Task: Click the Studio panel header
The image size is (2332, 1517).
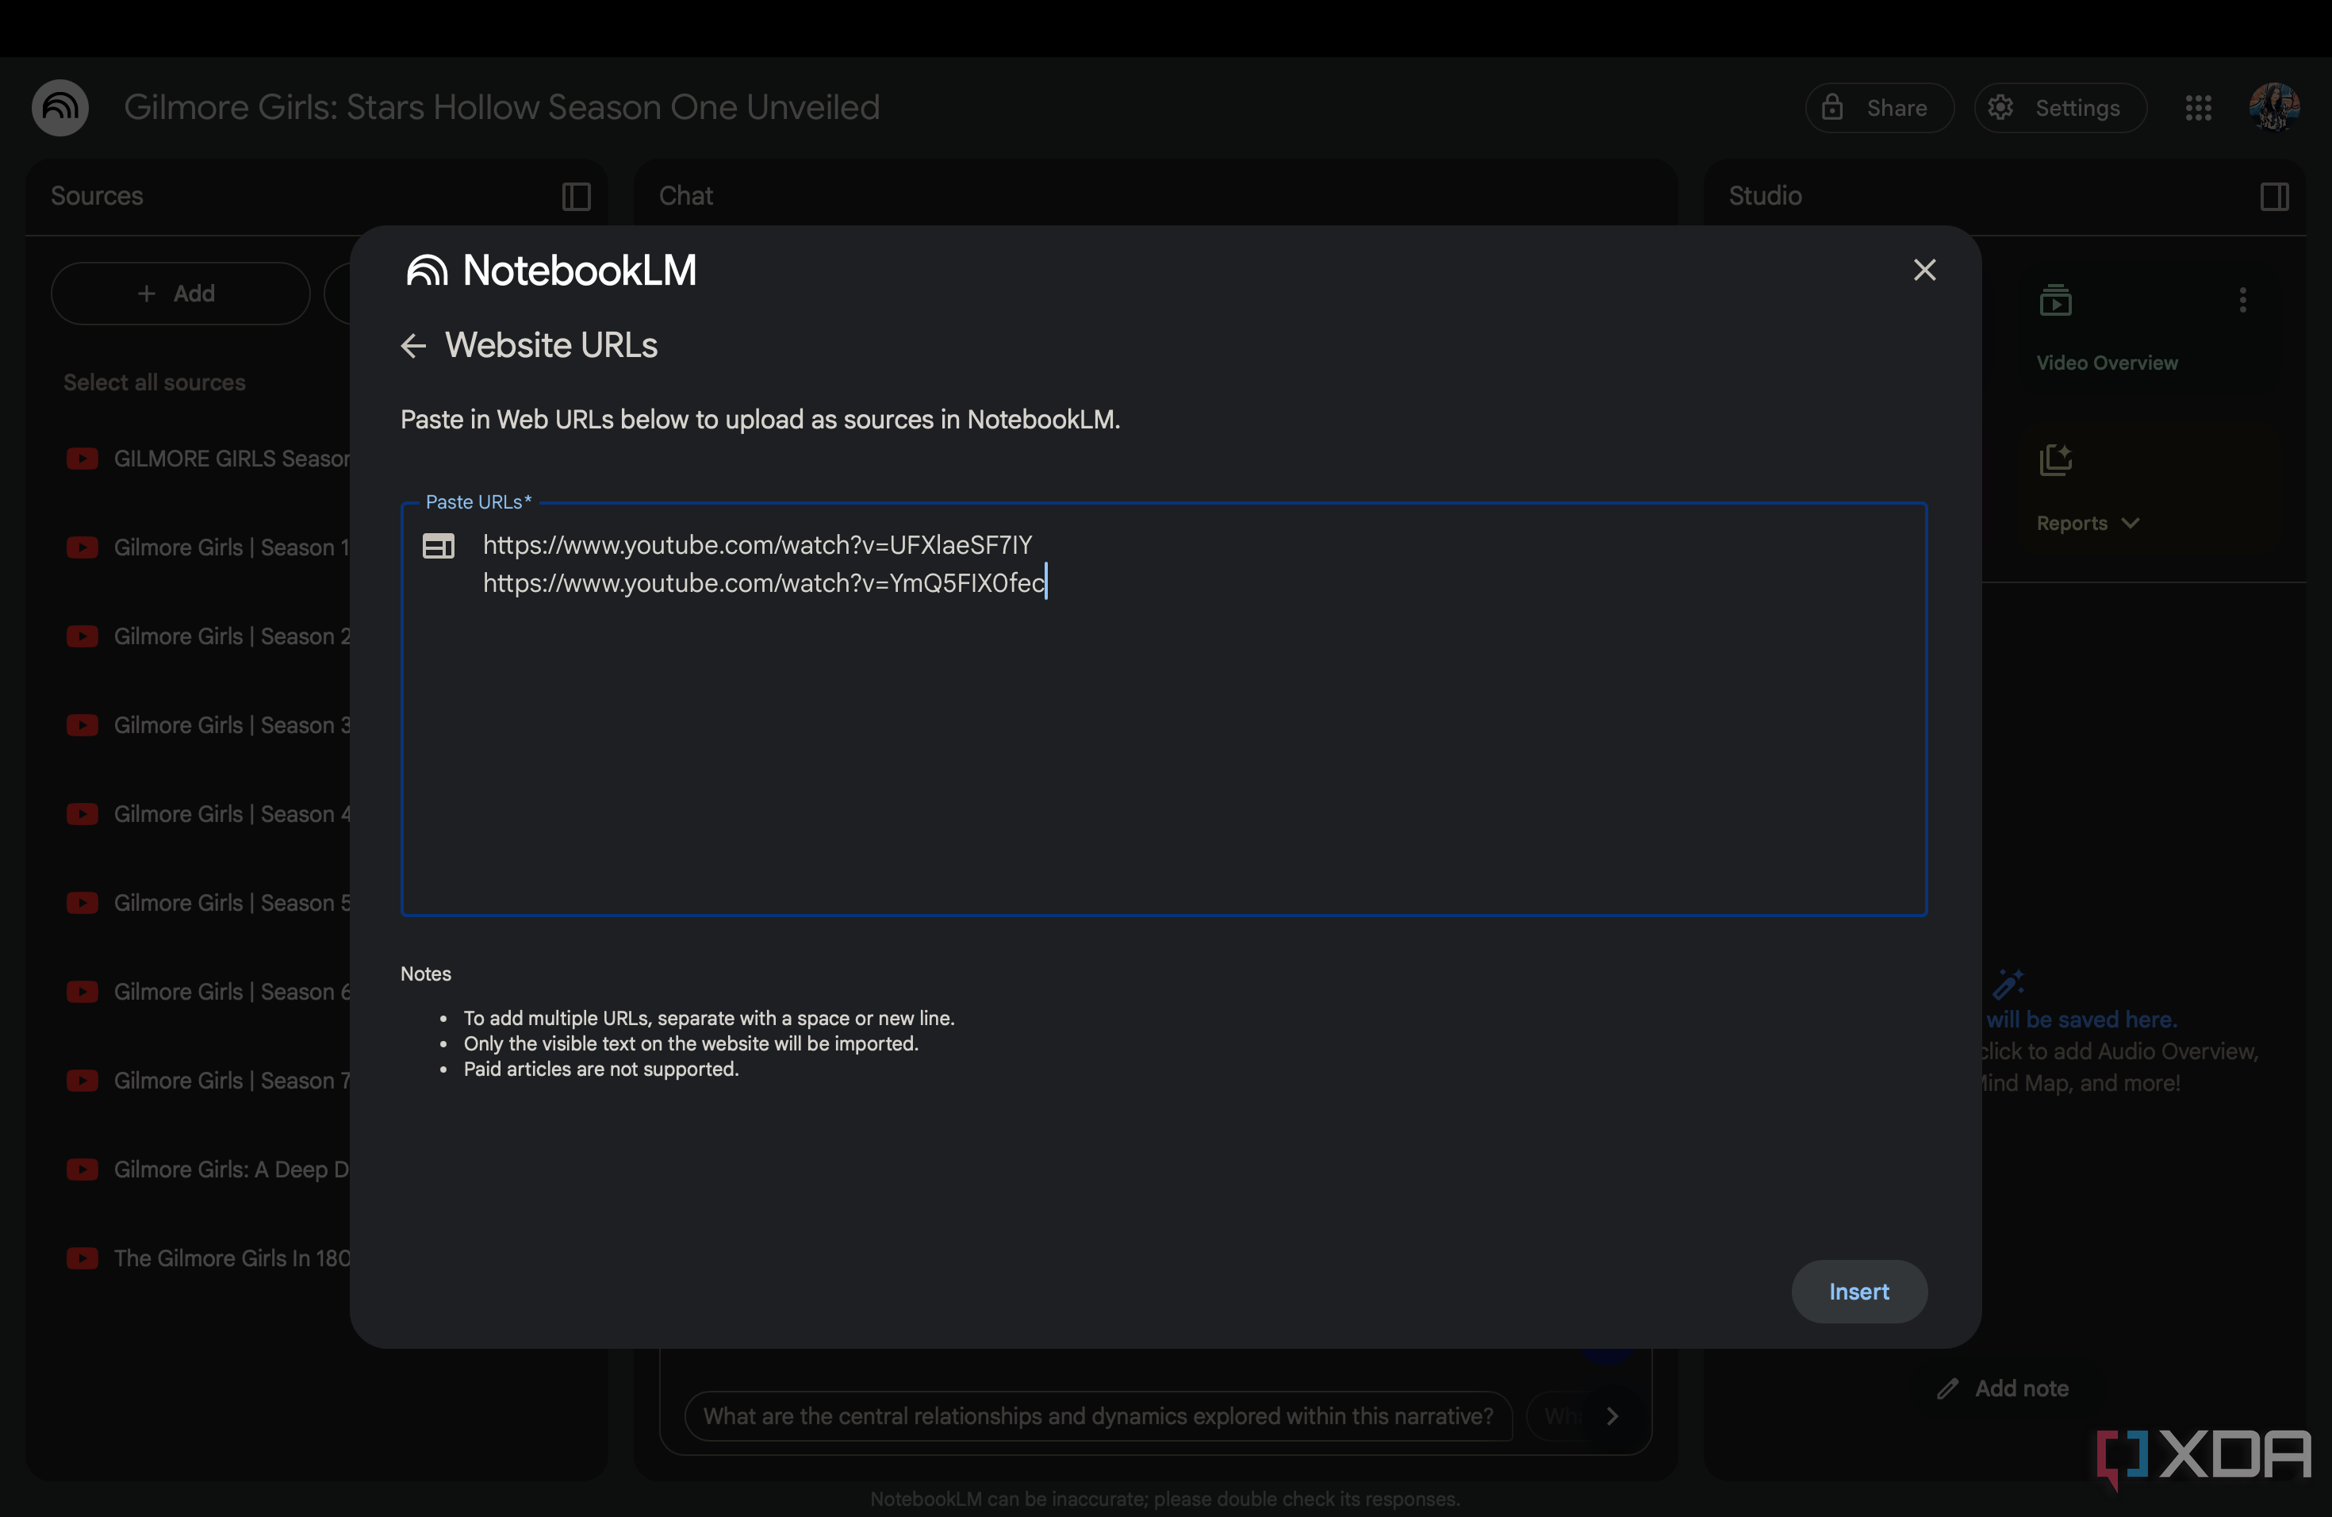Action: [x=1765, y=196]
